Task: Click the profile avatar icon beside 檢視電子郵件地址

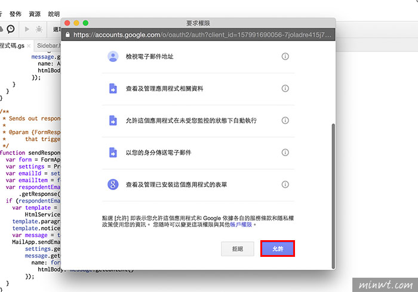Action: pyautogui.click(x=113, y=57)
